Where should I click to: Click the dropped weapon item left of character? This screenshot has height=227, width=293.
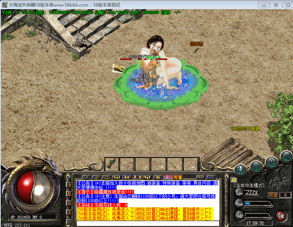coord(118,68)
